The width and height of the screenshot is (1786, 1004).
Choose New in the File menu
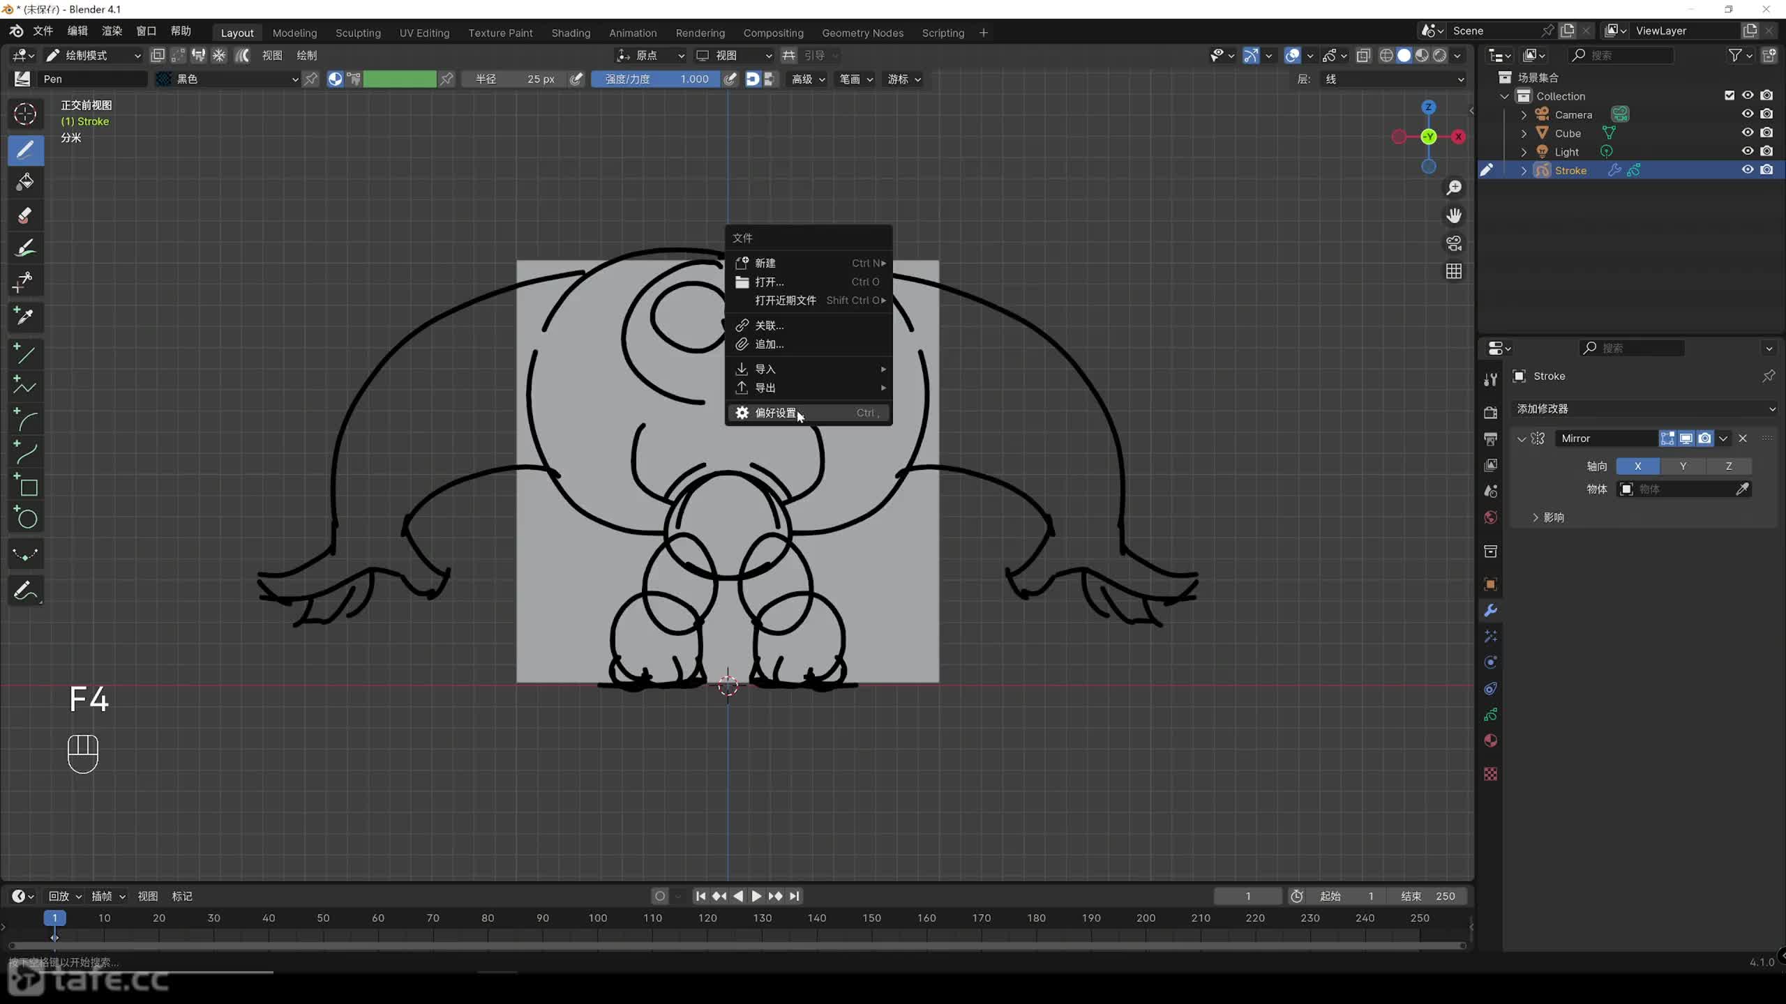(x=809, y=263)
